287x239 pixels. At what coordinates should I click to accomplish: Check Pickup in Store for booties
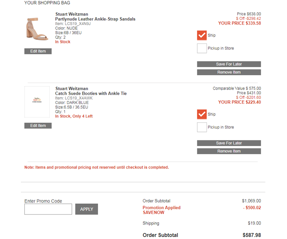coord(202,127)
